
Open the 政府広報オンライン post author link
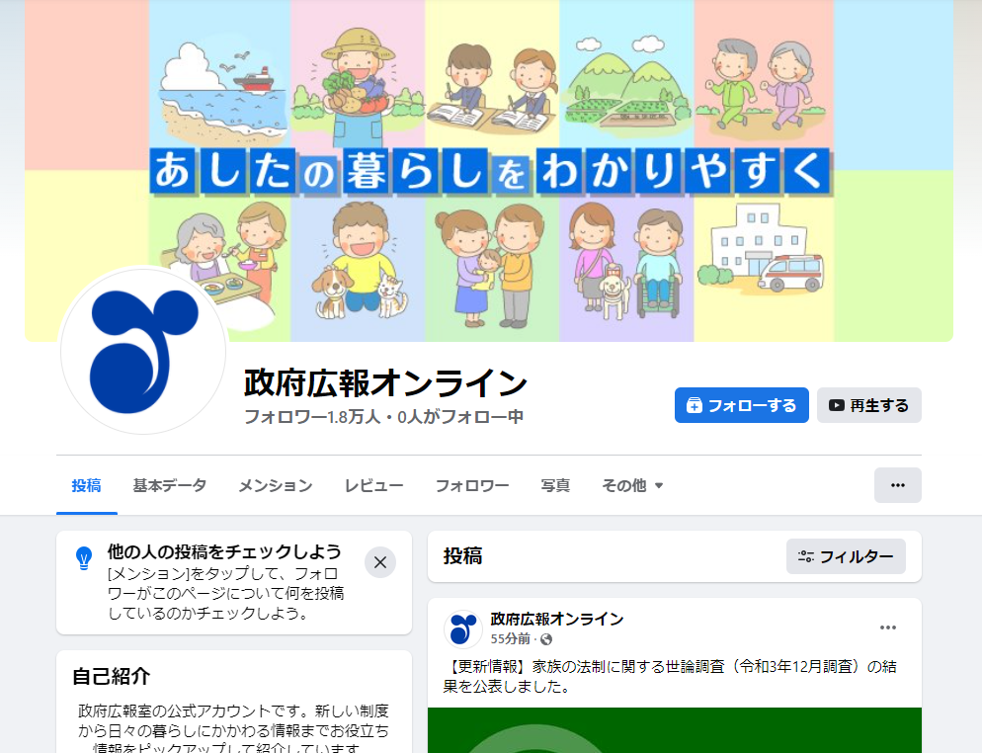pos(557,619)
